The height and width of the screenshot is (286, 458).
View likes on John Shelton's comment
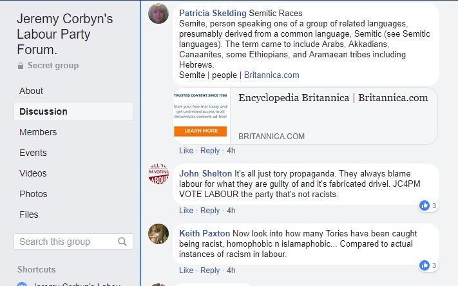tap(428, 205)
